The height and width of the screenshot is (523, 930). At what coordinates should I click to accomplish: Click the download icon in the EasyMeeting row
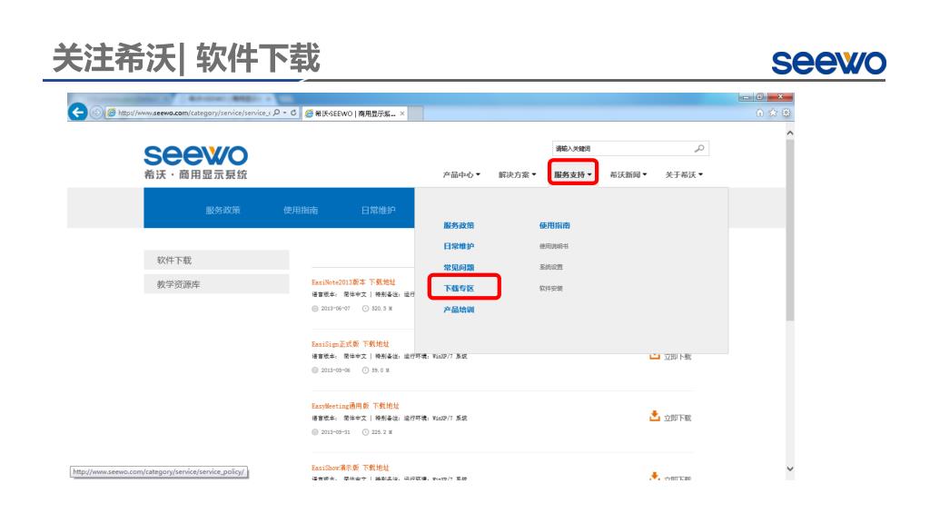(x=655, y=416)
